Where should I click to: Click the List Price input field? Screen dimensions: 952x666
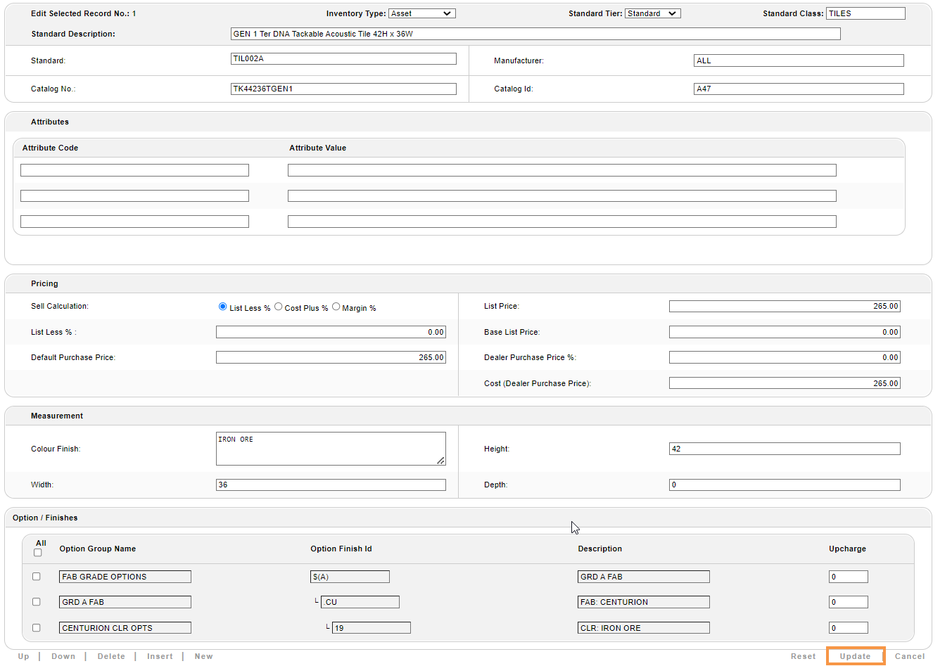click(x=784, y=307)
